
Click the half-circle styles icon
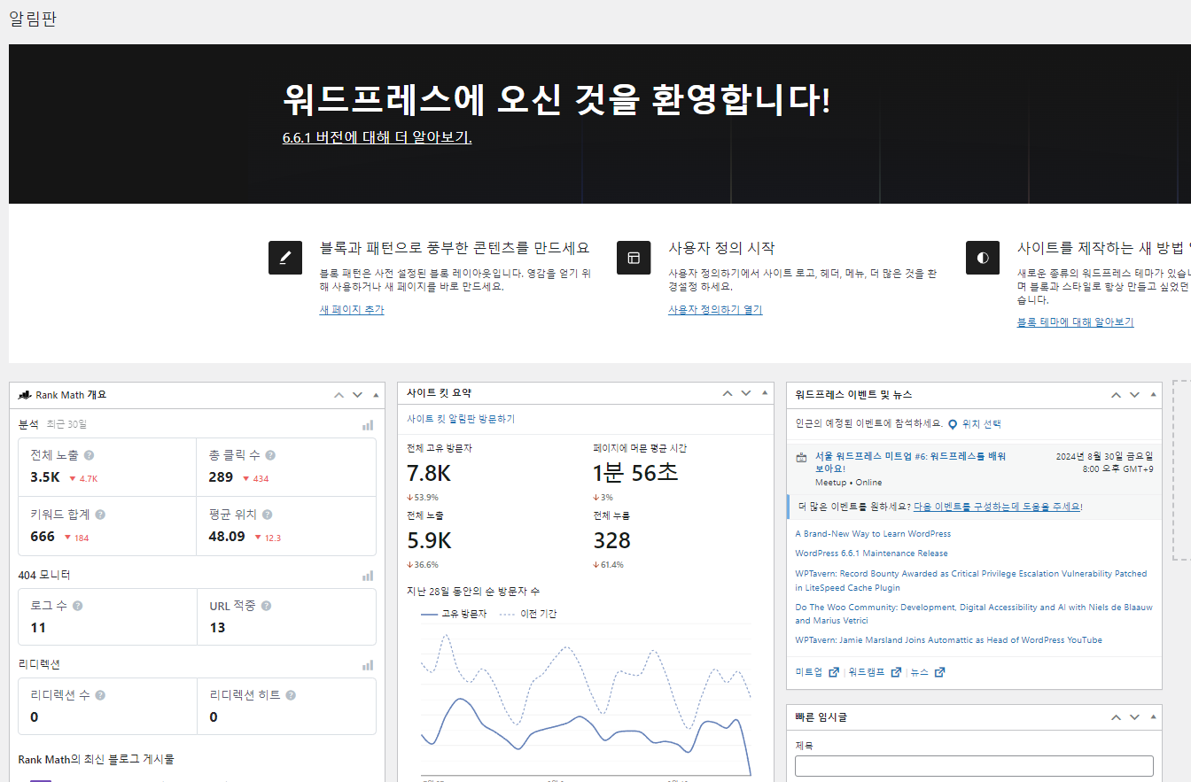click(x=983, y=258)
